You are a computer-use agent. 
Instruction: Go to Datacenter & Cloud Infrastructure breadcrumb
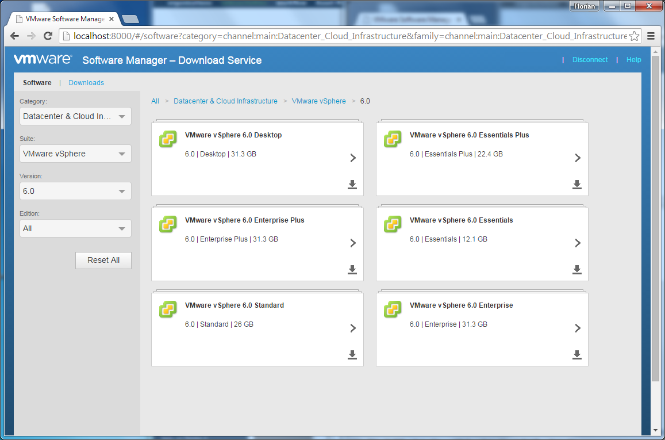226,101
